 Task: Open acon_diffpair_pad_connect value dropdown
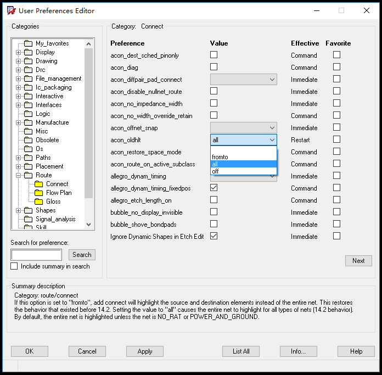coord(244,80)
